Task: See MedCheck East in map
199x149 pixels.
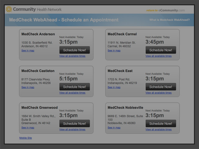Action: pos(114,87)
